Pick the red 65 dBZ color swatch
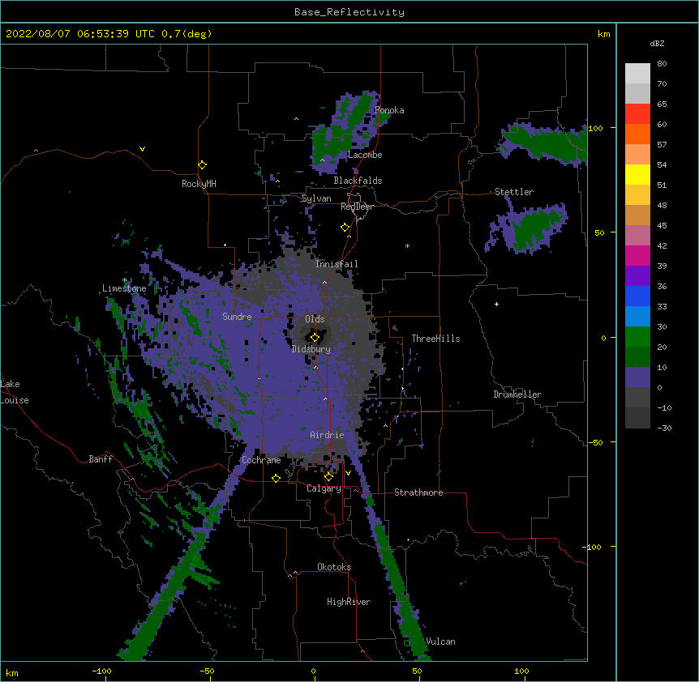 [637, 114]
